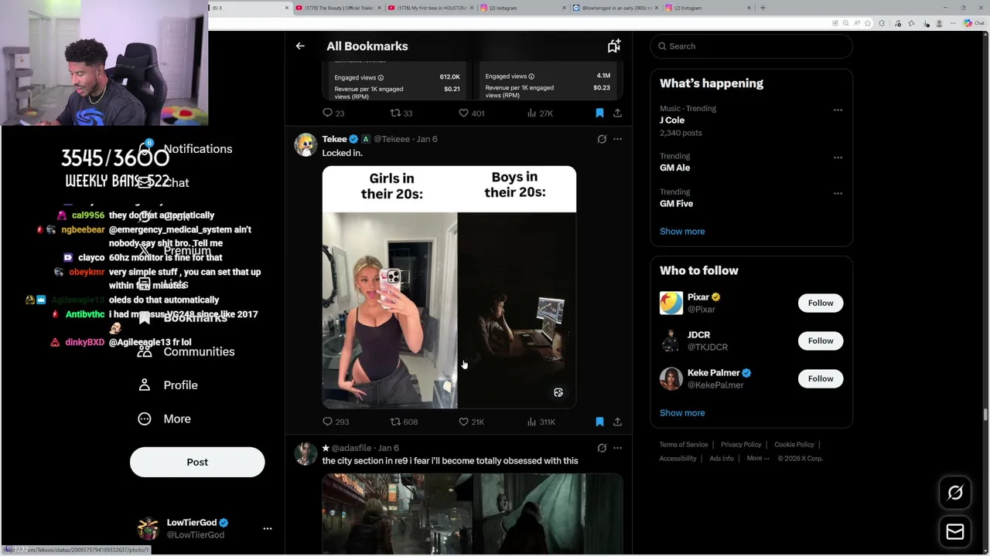Go to Notifications in sidebar
The width and height of the screenshot is (990, 556).
click(x=186, y=149)
